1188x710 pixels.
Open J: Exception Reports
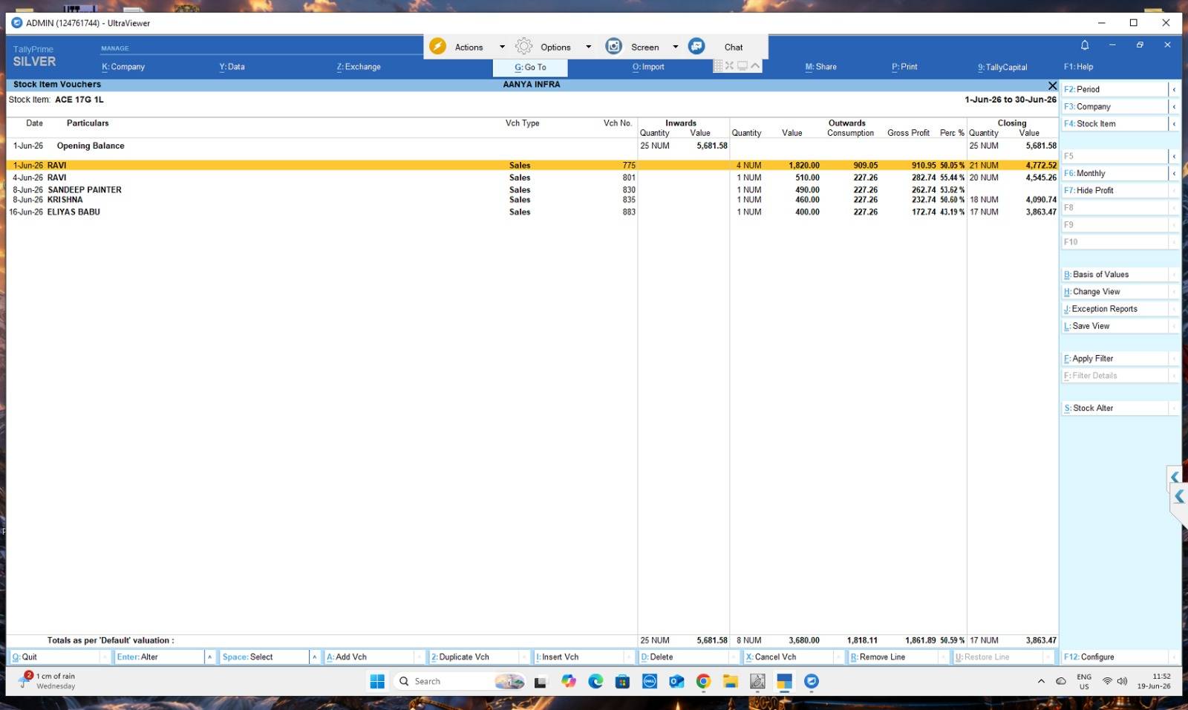tap(1114, 309)
